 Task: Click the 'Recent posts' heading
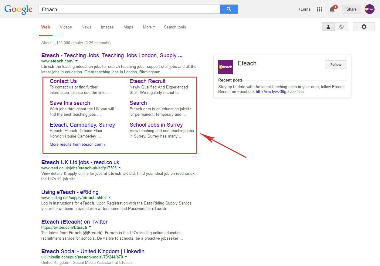[x=230, y=80]
